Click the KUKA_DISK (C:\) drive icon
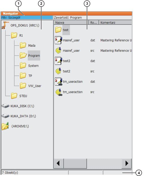The image size is (144, 176). [x=5, y=106]
